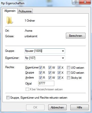The height and width of the screenshot is (113, 92).
Task: Uncheck Gruppe W permission checkbox
Action: (50, 73)
